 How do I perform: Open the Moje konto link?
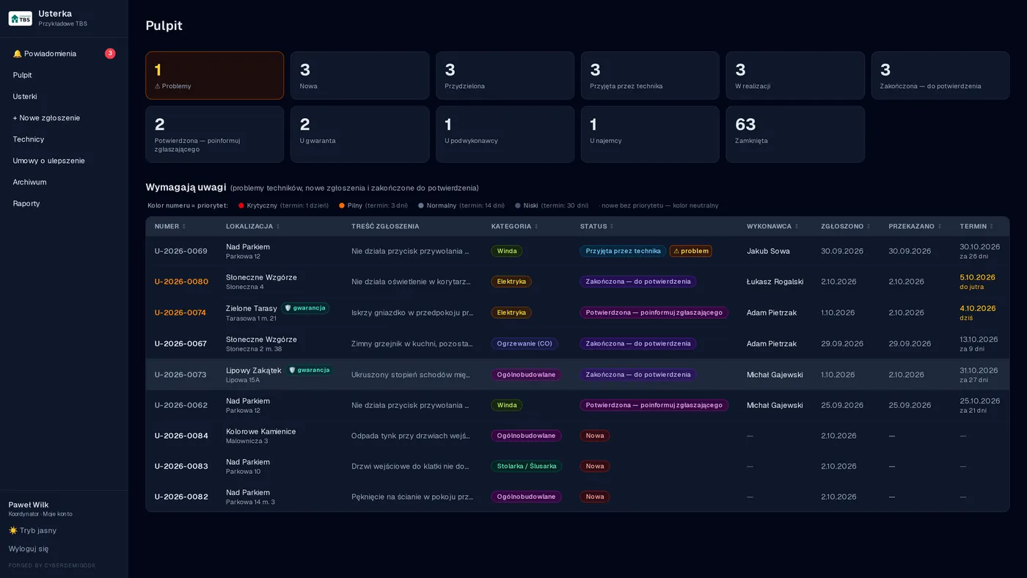[58, 514]
